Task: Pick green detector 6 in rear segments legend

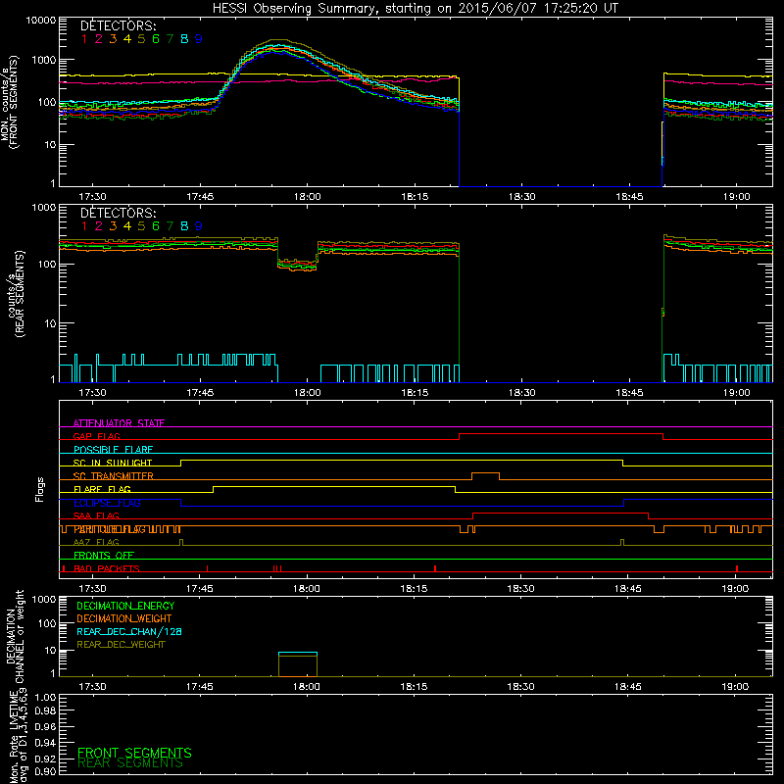Action: [156, 226]
